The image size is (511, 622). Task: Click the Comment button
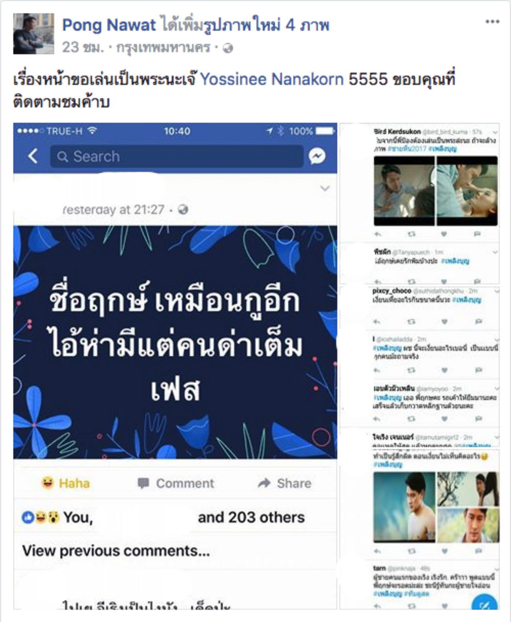[x=176, y=483]
